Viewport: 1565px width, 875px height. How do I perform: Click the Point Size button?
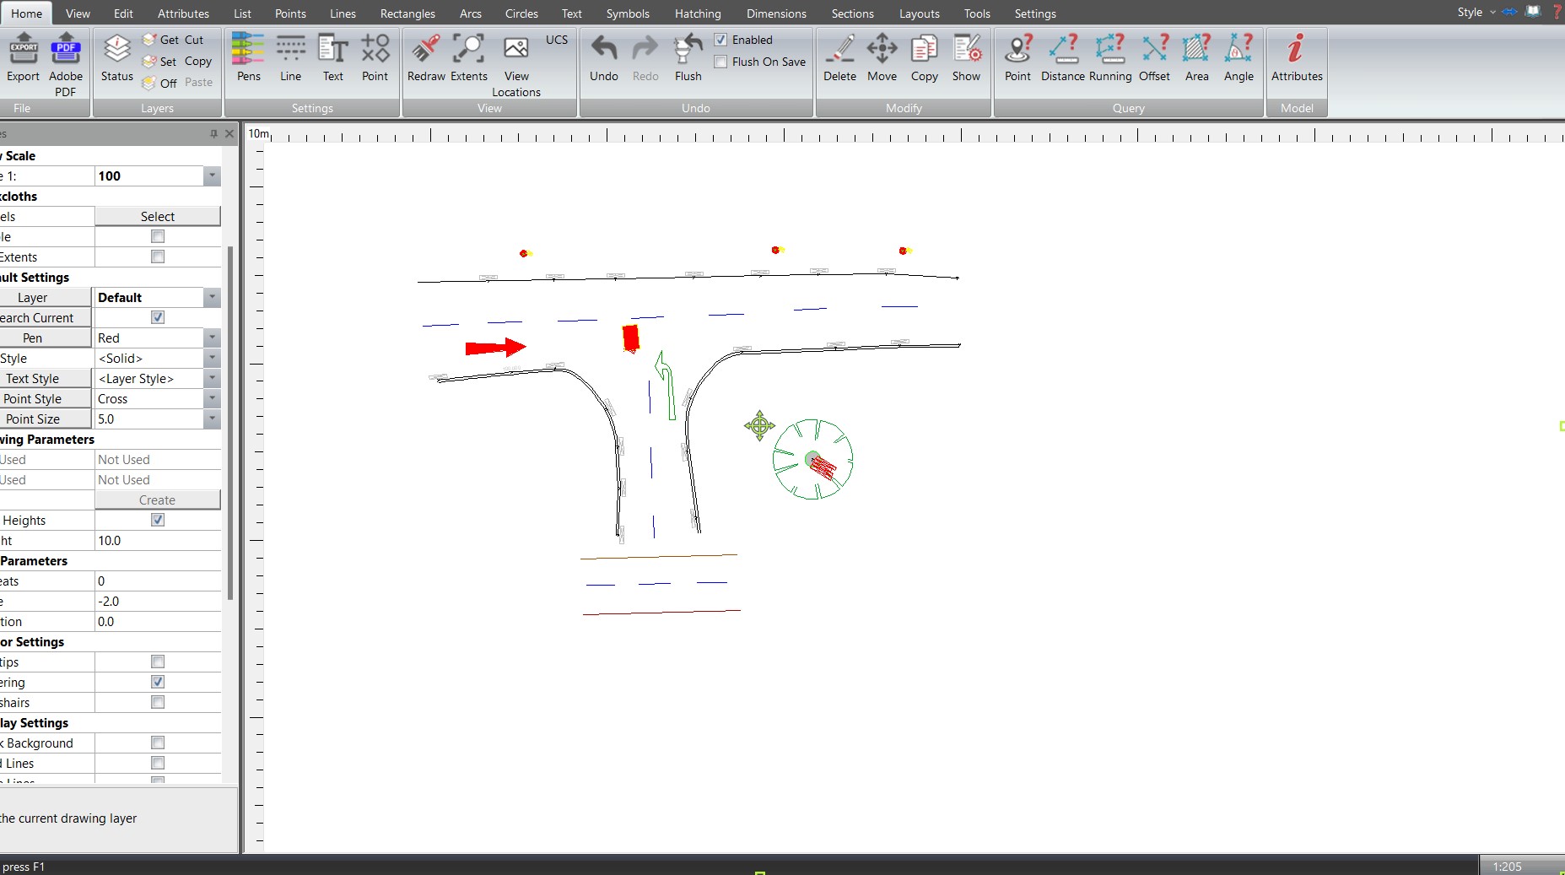point(46,419)
